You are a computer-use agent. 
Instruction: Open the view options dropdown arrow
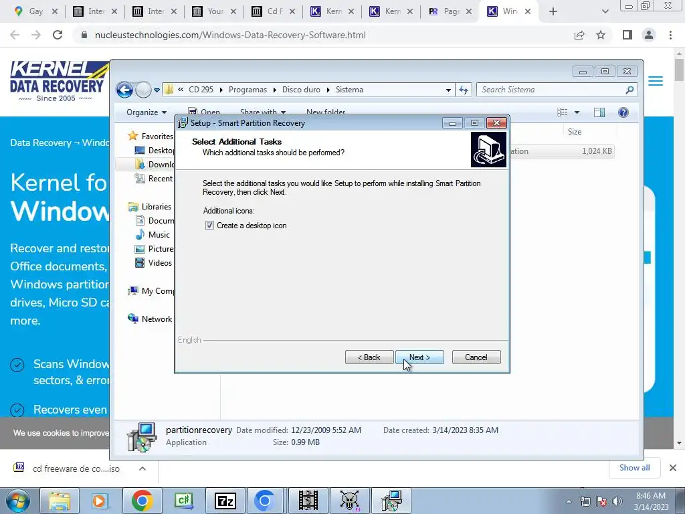tap(577, 112)
